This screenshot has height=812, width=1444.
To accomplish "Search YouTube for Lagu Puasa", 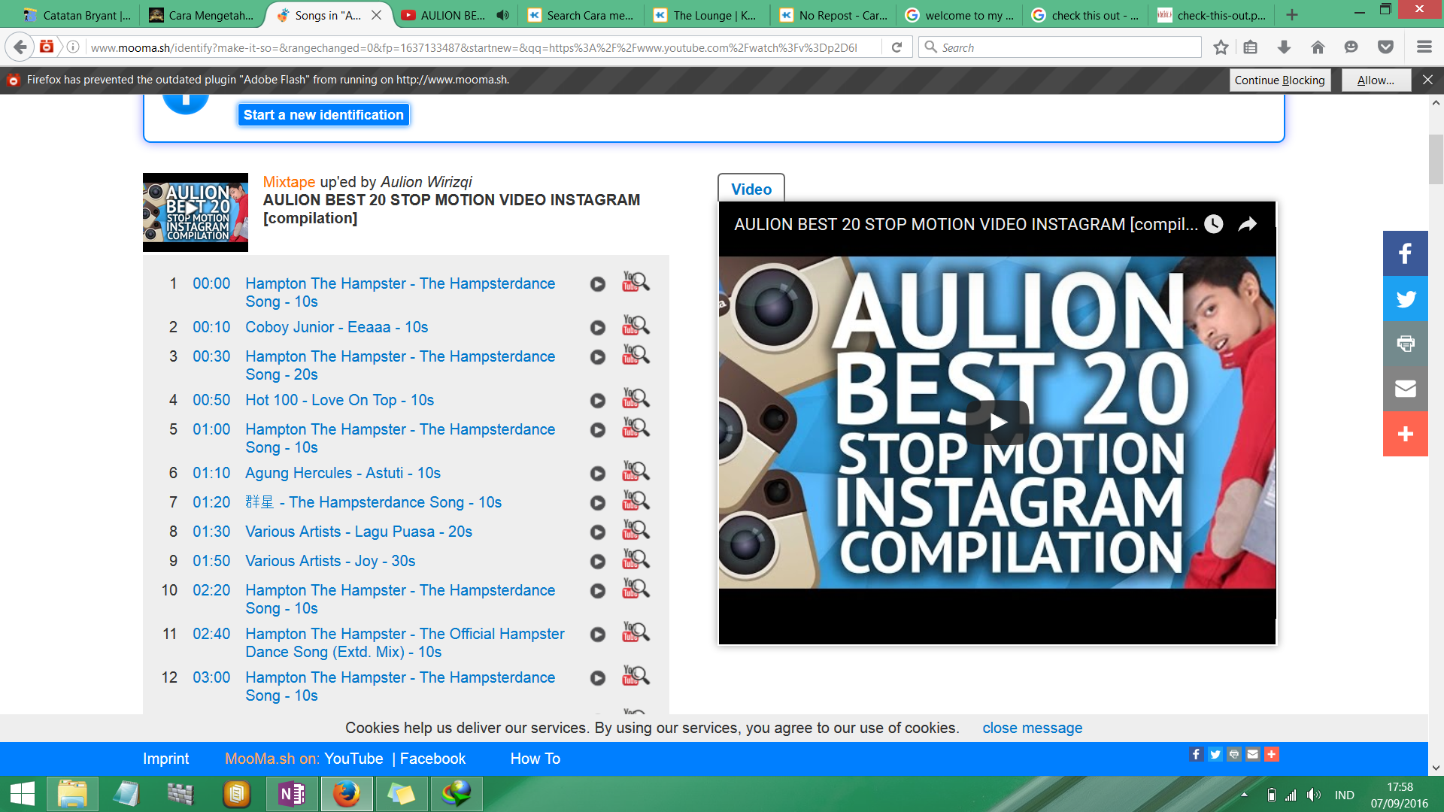I will (x=636, y=530).
